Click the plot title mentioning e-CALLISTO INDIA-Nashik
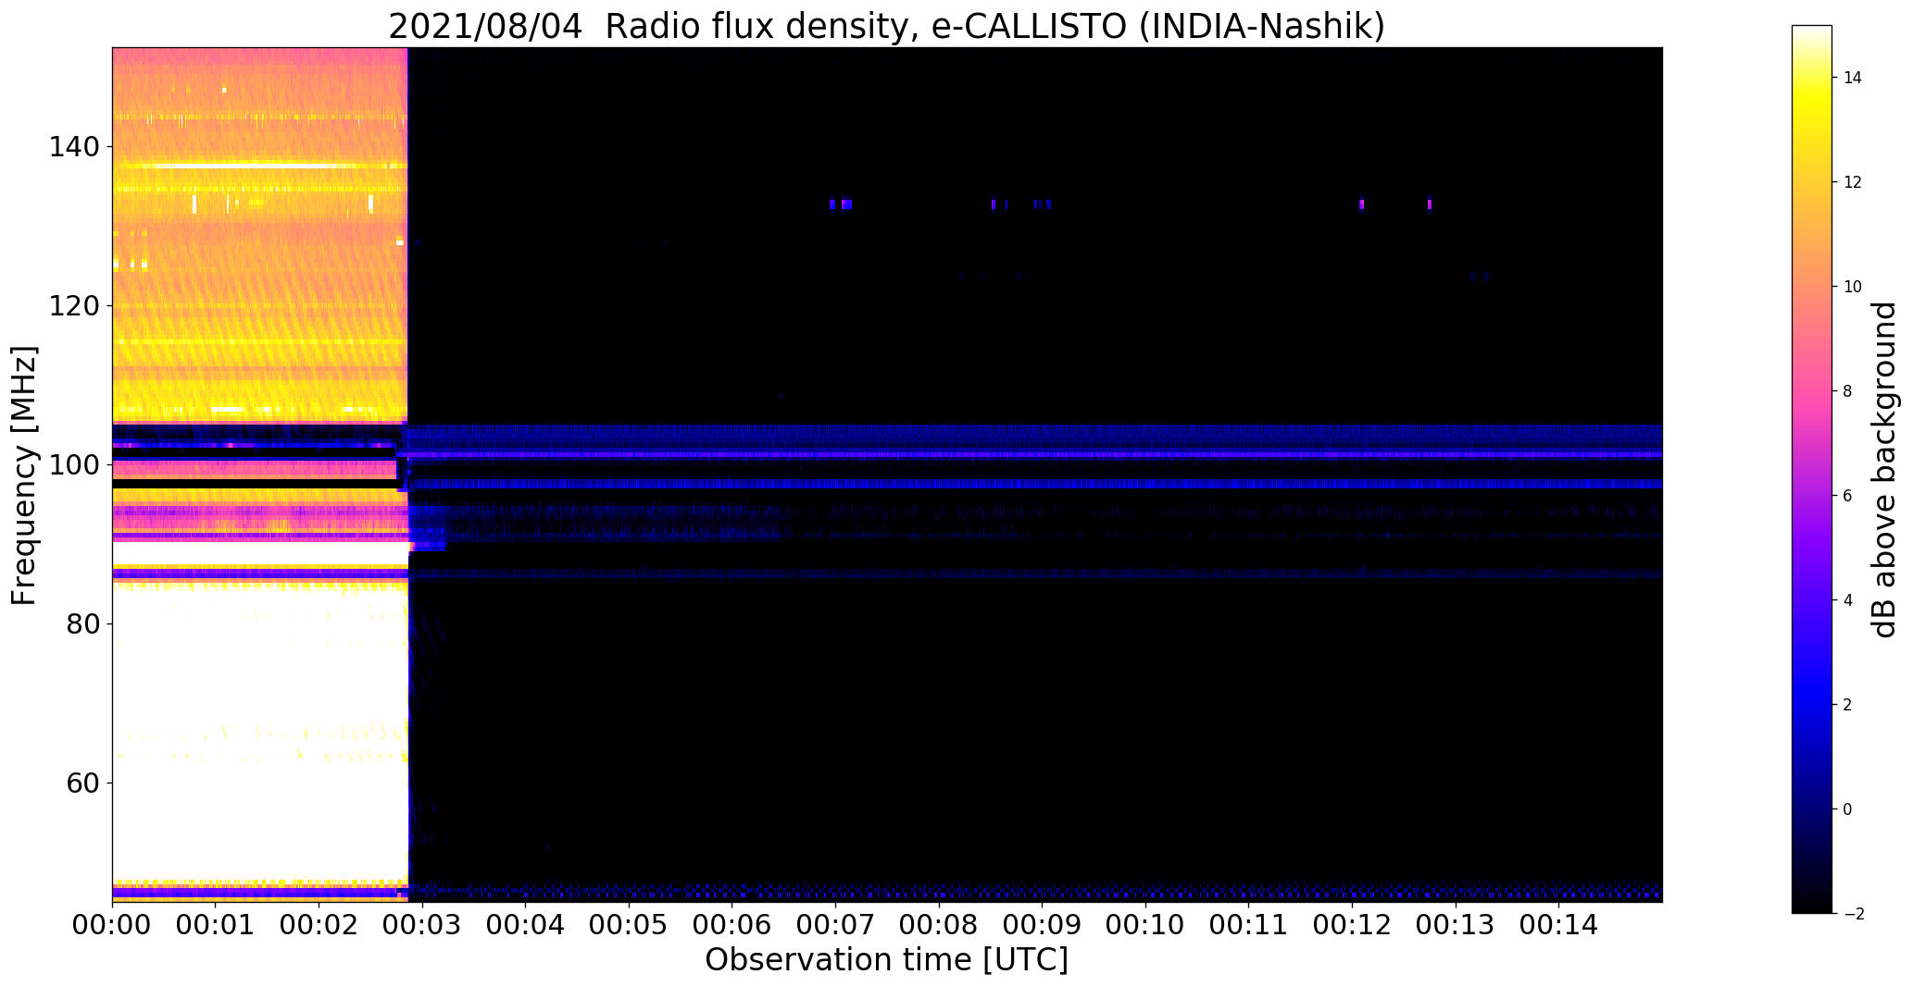1913x987 pixels. pyautogui.click(x=886, y=26)
